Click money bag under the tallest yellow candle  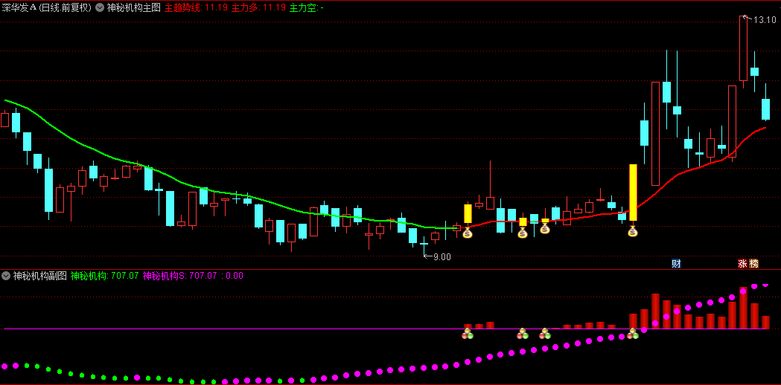click(x=633, y=231)
